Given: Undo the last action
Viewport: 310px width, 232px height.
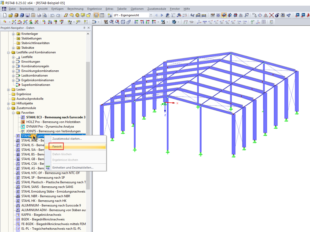Looking at the screenshot, I should pos(52,15).
